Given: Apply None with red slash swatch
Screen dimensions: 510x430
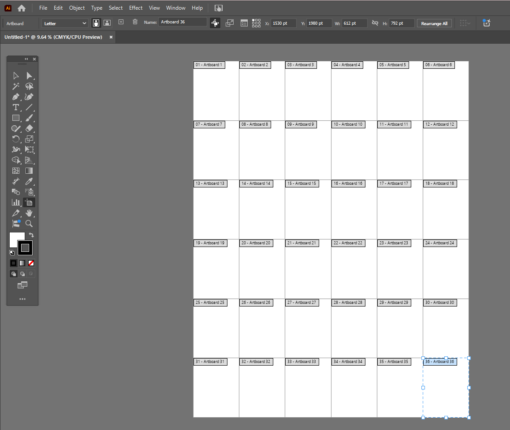Looking at the screenshot, I should (x=31, y=263).
